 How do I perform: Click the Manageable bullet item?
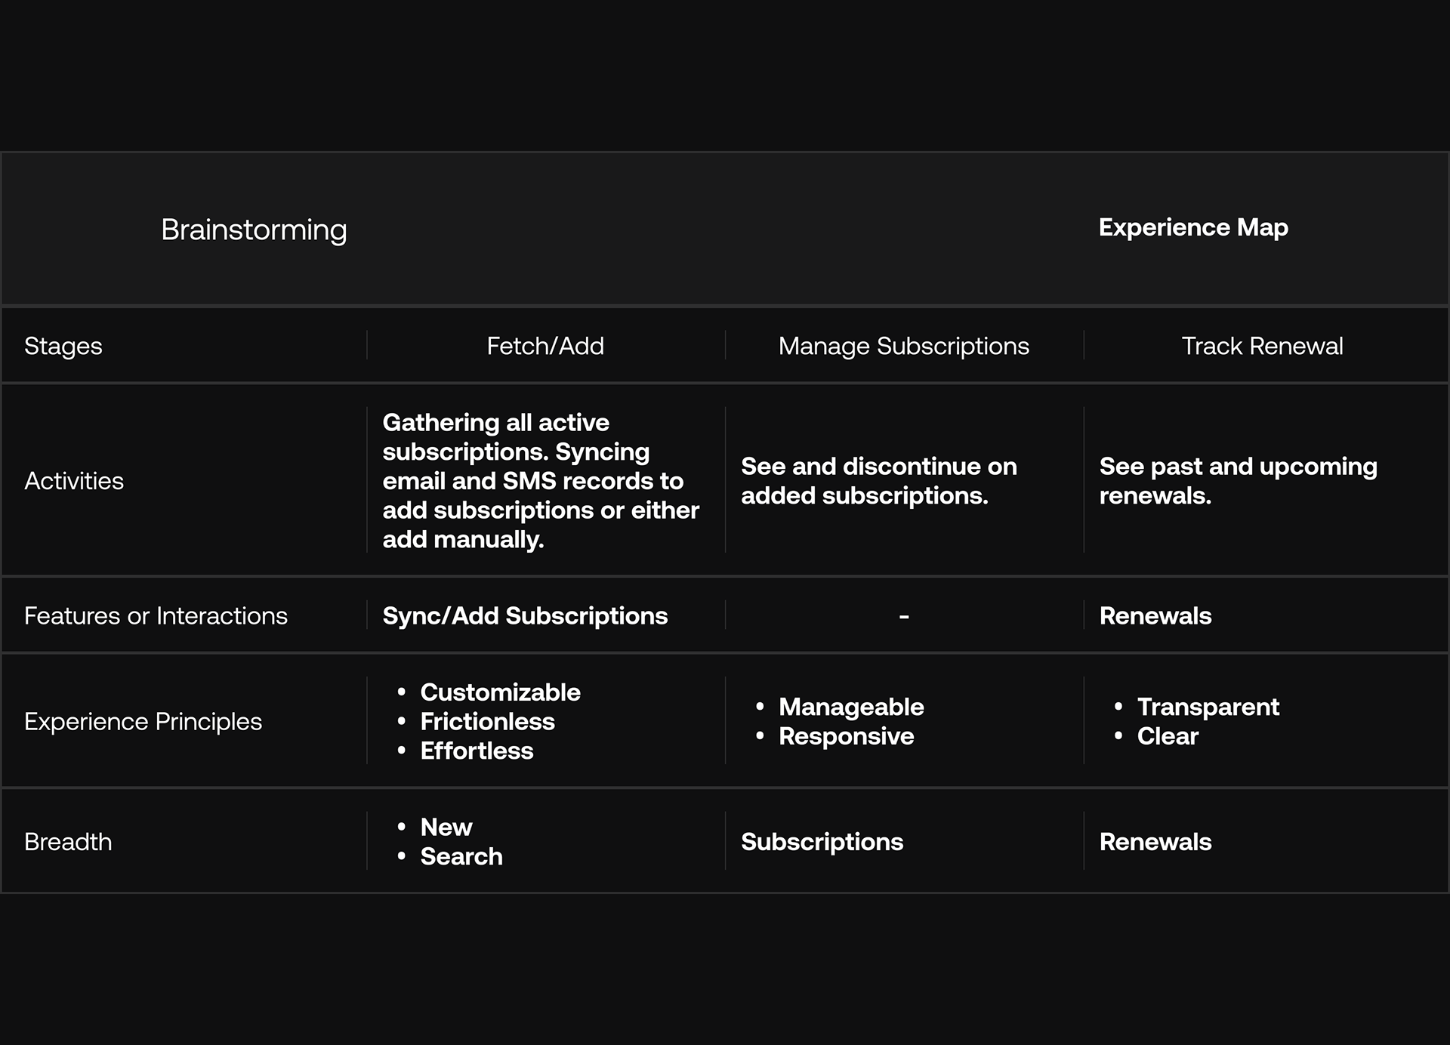click(851, 707)
